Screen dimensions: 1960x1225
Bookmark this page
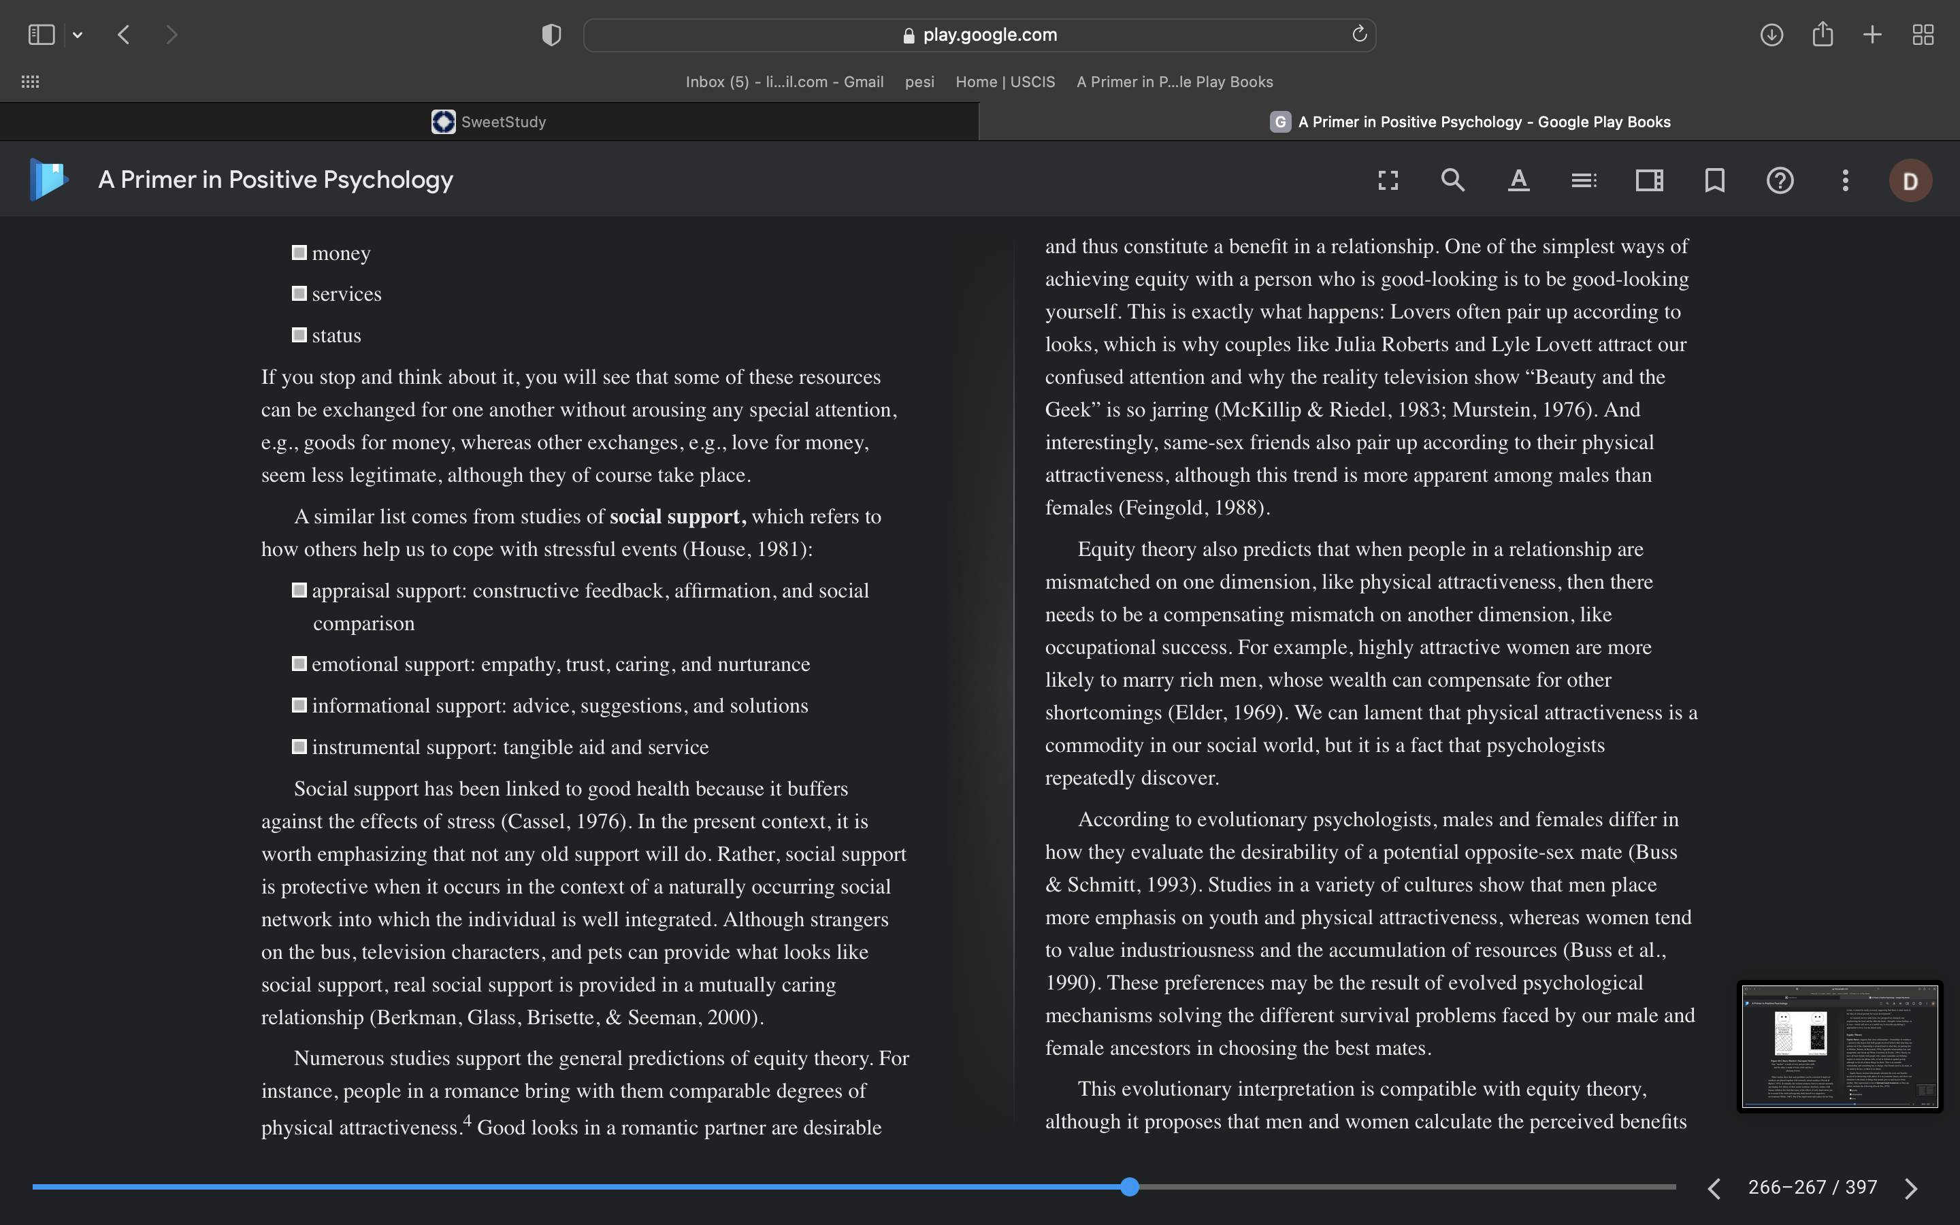(1714, 180)
